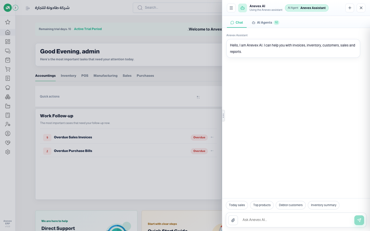Open the stacked boxes inventory icon in sidebar

coord(8,97)
